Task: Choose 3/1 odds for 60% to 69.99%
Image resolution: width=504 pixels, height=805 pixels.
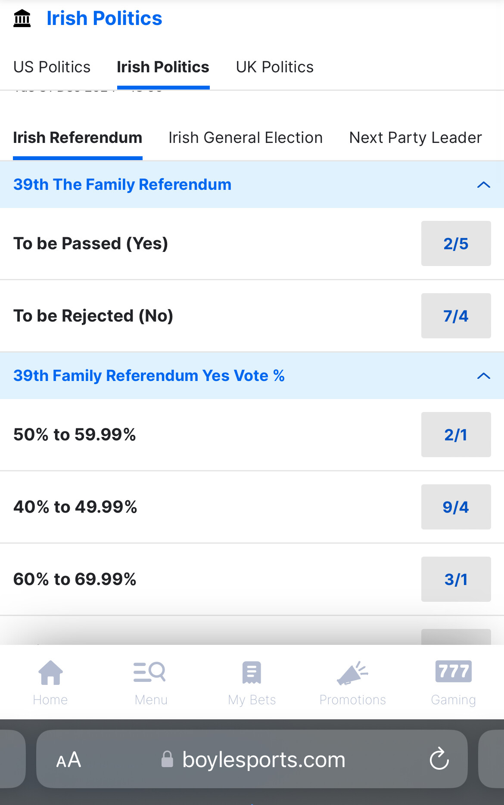Action: click(456, 579)
